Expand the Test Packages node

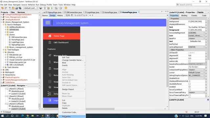pos(4,49)
